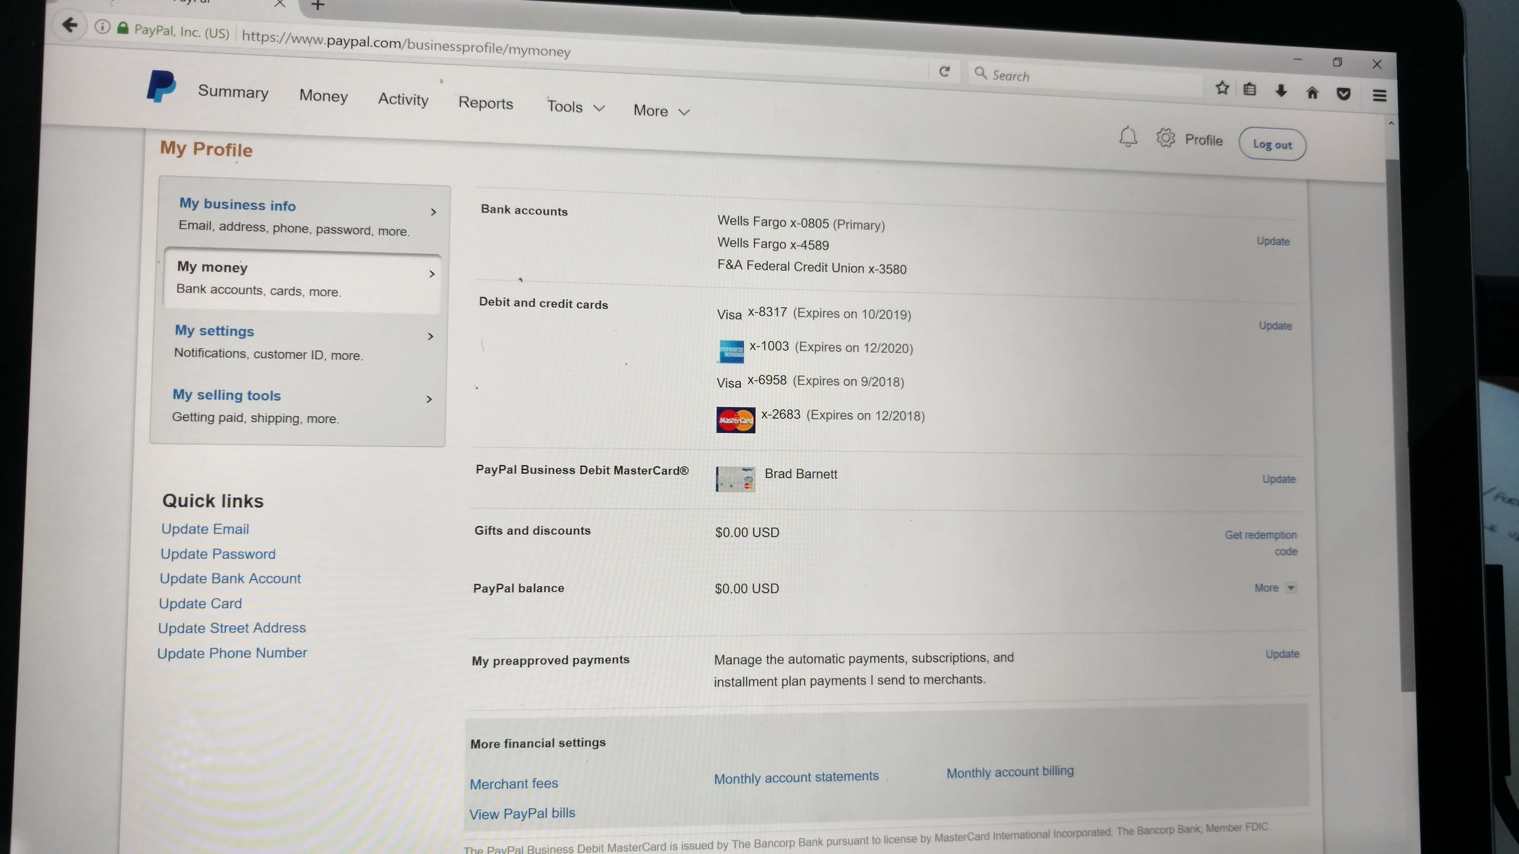Click the Pocket shield icon

[x=1343, y=94]
